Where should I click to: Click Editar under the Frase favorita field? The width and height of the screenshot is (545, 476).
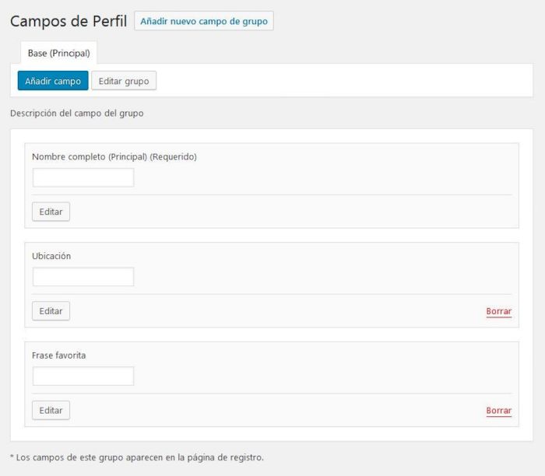tap(51, 410)
